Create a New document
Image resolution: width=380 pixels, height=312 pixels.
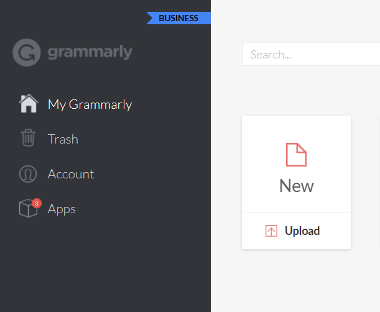click(296, 164)
